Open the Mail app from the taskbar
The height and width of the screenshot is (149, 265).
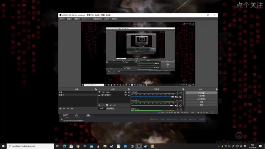(91, 146)
